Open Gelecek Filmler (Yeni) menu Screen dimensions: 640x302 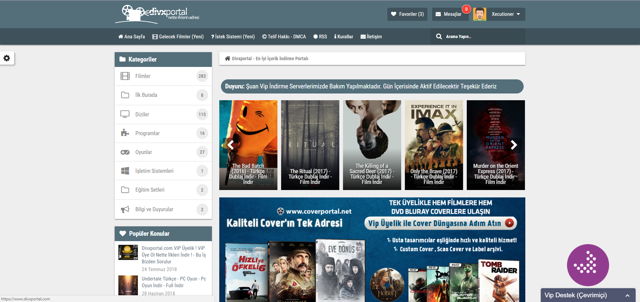point(178,37)
